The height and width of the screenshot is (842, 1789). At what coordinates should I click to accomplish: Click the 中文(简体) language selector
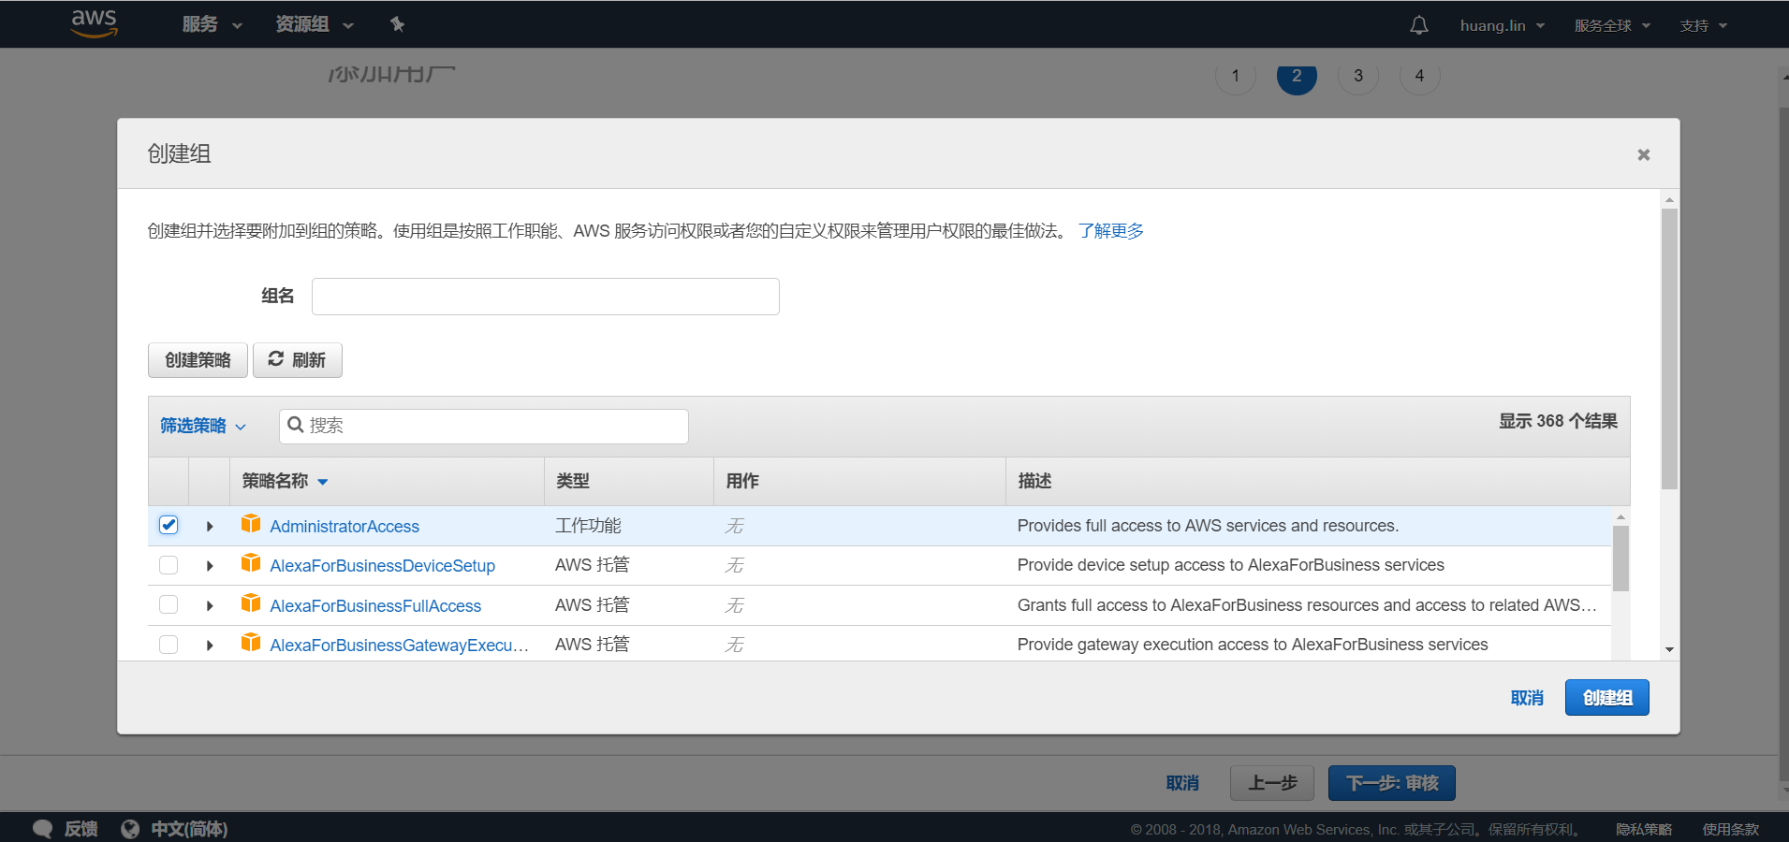point(189,829)
